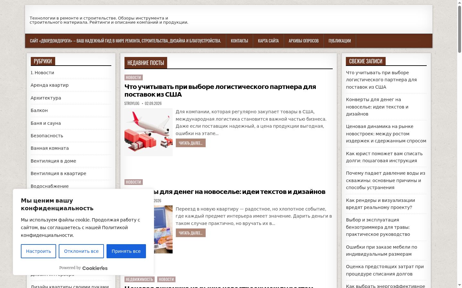This screenshot has height=288, width=462.
Task: Open the Безопасность category
Action: point(47,136)
